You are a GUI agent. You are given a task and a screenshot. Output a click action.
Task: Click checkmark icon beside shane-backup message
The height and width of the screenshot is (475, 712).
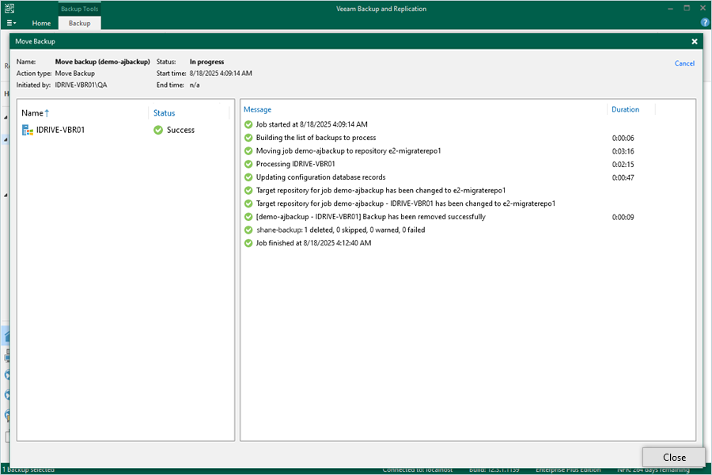(x=248, y=230)
